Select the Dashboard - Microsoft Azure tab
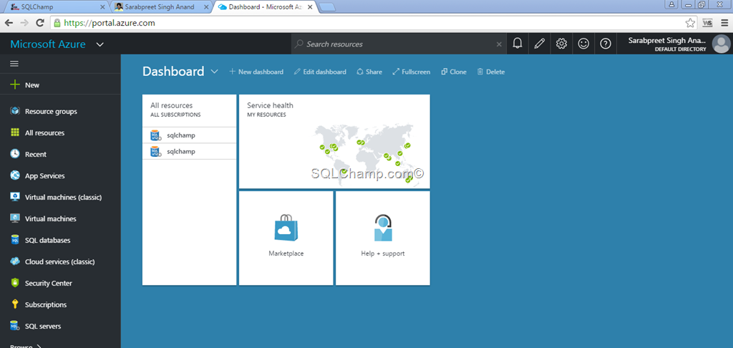This screenshot has height=348, width=733. tap(264, 6)
